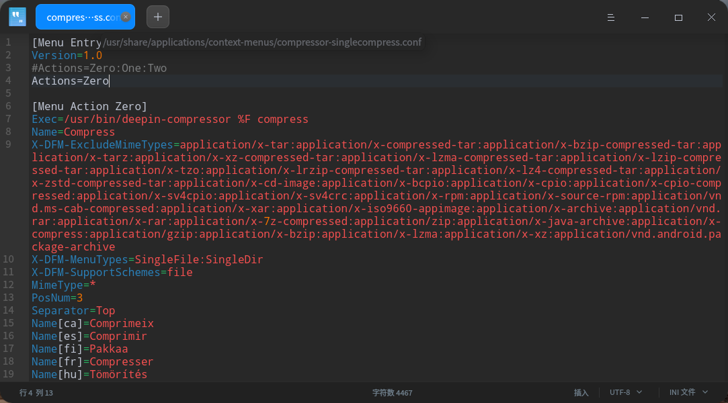The height and width of the screenshot is (403, 728).
Task: Maximize the editor window
Action: click(678, 17)
